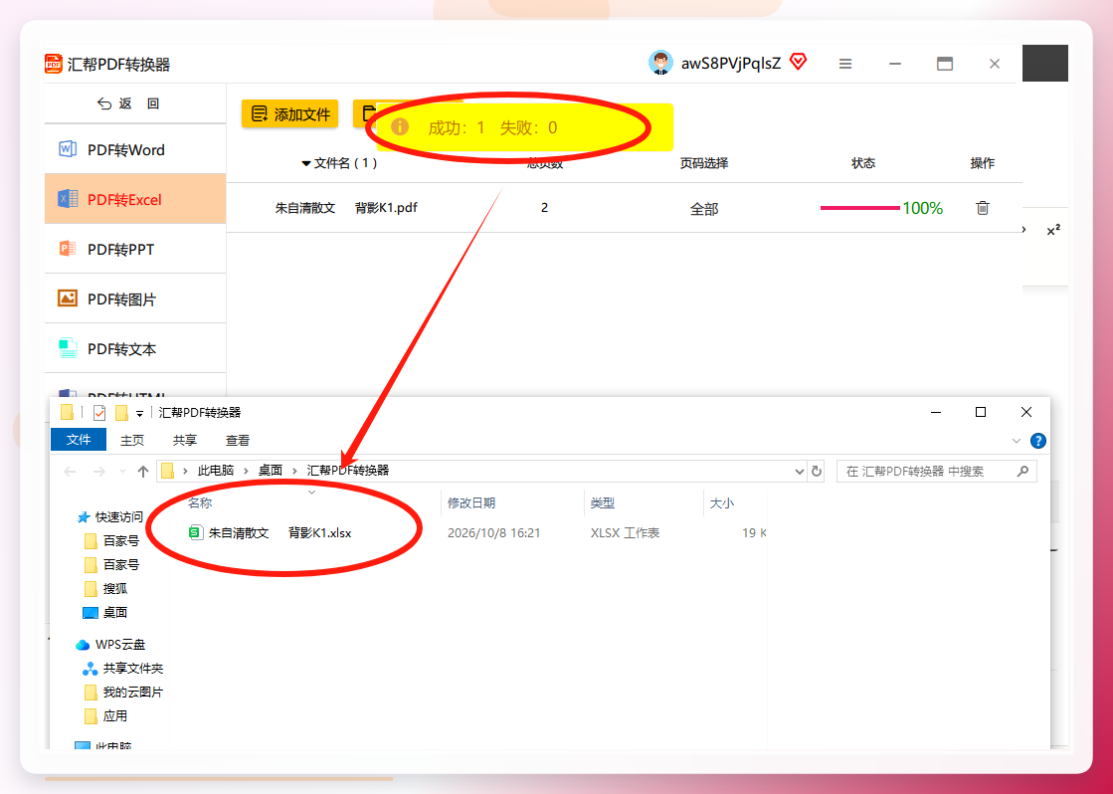This screenshot has width=1113, height=794.
Task: Refresh the Explorer folder view
Action: tap(817, 471)
